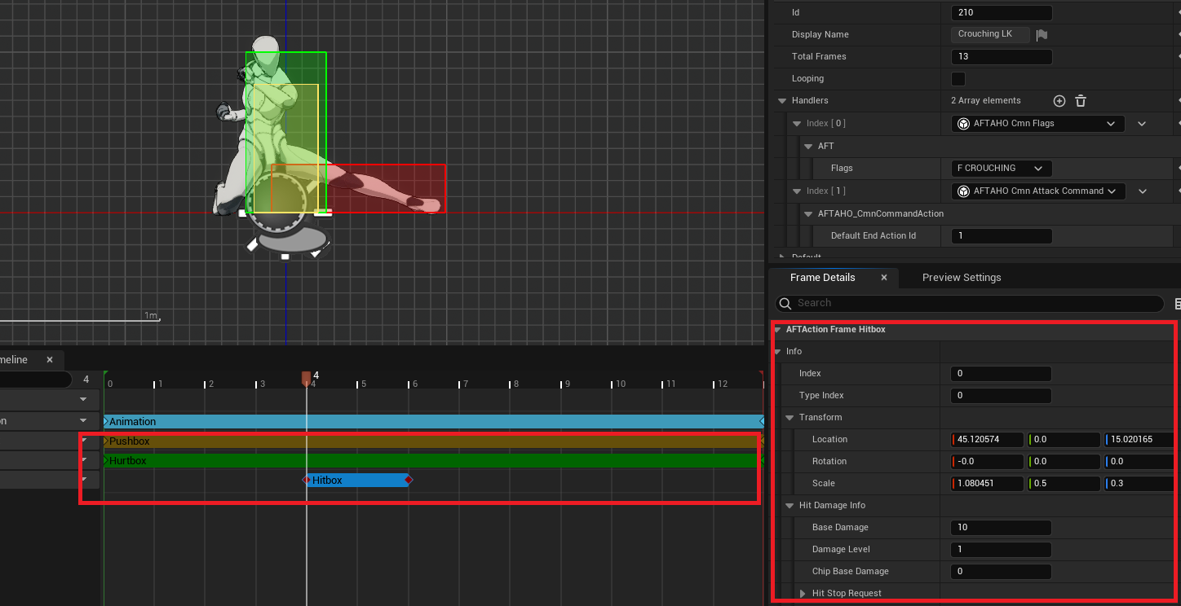The image size is (1181, 606).
Task: Click the Base Damage input showing 10
Action: 1001,527
